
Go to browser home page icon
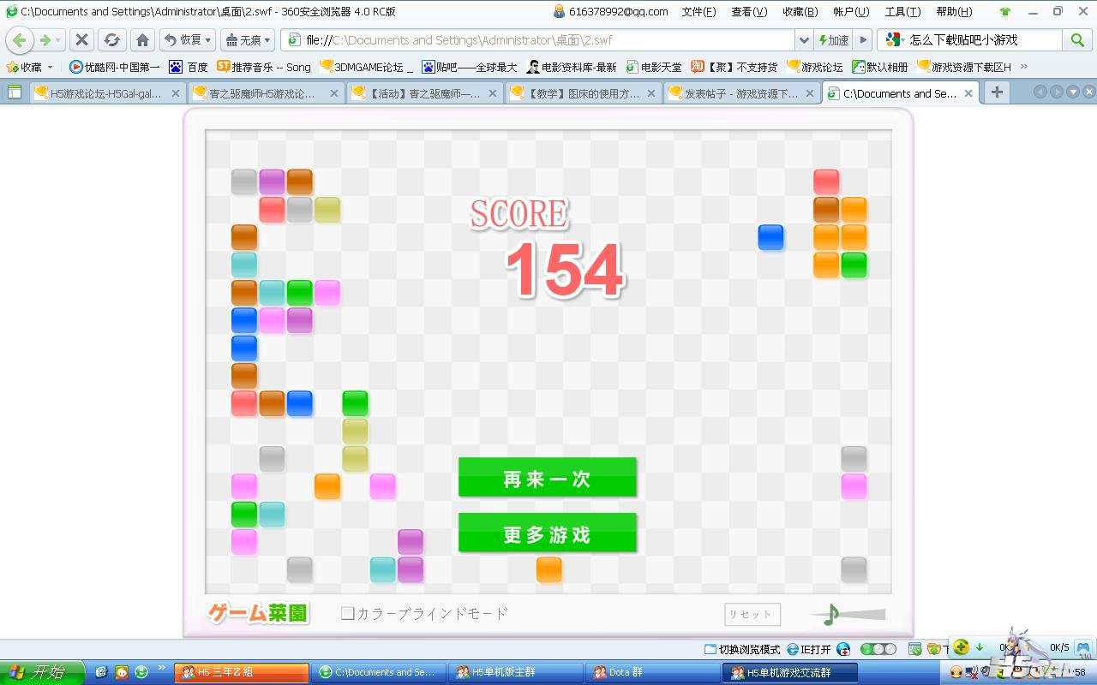pos(143,40)
